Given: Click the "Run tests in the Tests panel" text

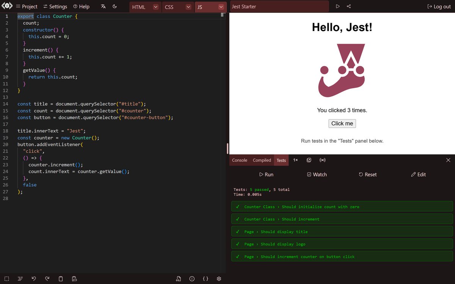Looking at the screenshot, I should point(342,141).
